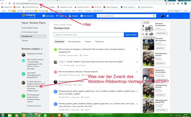Click the Задать вопрос button
191x117 pixels.
[x=131, y=35]
